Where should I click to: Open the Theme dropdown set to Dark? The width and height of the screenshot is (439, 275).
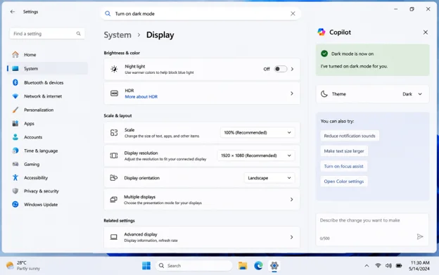pyautogui.click(x=412, y=94)
